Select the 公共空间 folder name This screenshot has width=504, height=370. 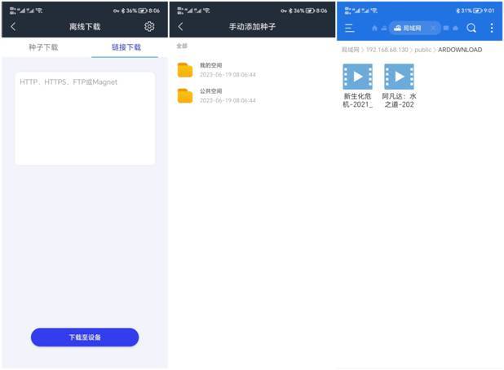tap(211, 91)
